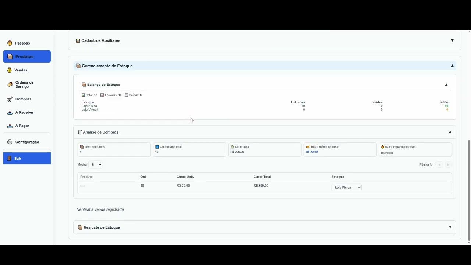Click the Ticket médio de custo card icon
Image resolution: width=471 pixels, height=265 pixels.
308,147
